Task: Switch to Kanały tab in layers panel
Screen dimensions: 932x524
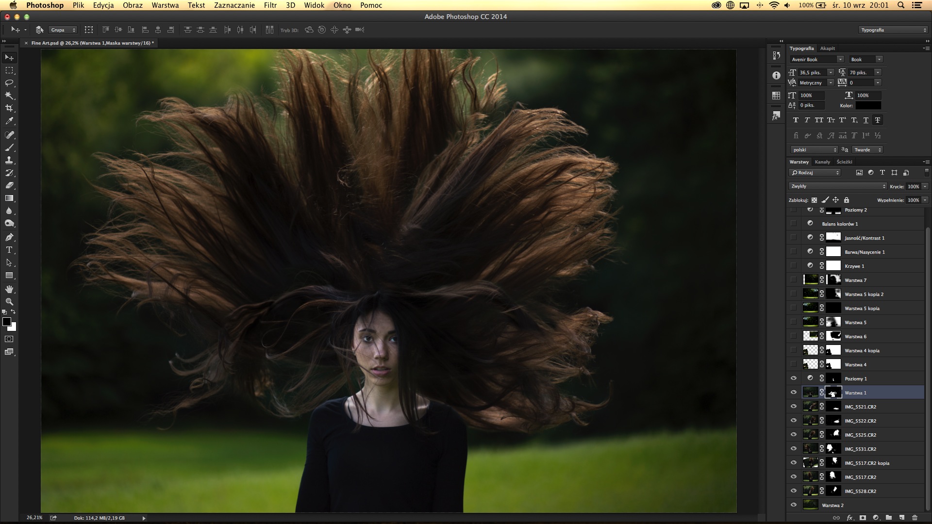Action: point(821,161)
